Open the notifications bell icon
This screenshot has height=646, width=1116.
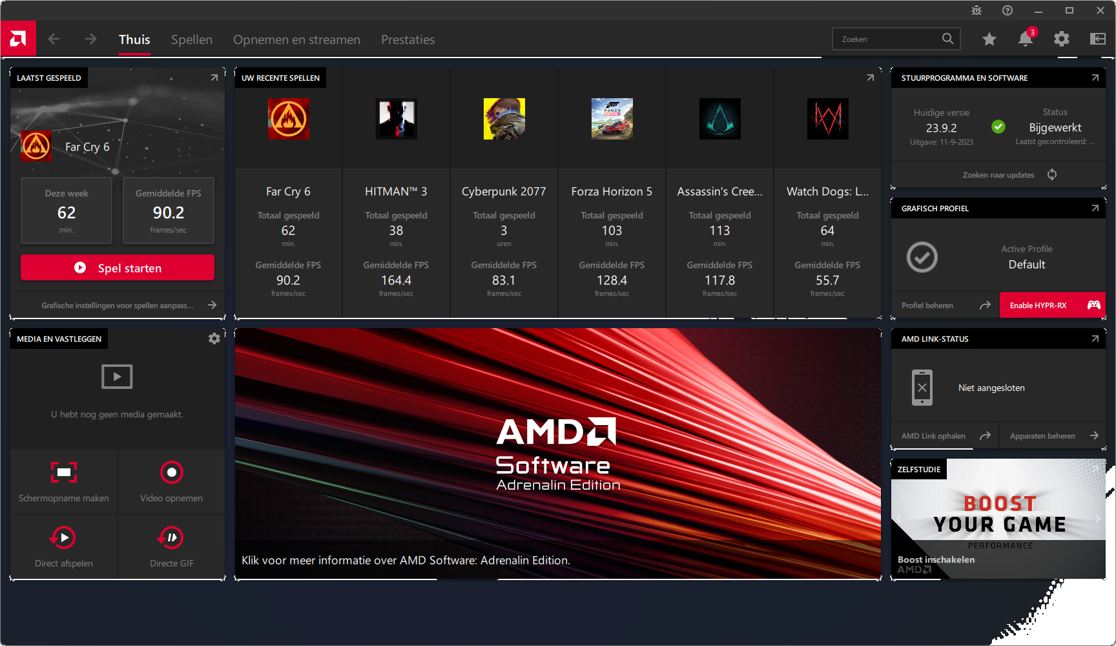[x=1025, y=39]
